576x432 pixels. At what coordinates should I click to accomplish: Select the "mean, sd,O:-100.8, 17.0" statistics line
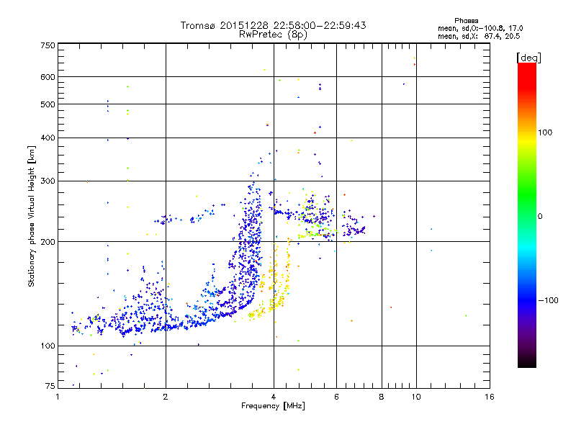pos(480,28)
